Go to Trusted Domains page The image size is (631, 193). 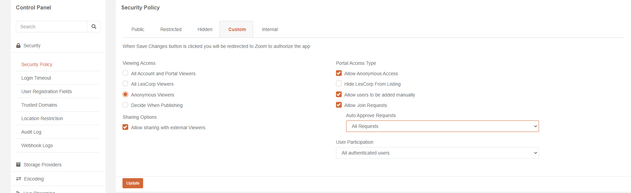39,105
